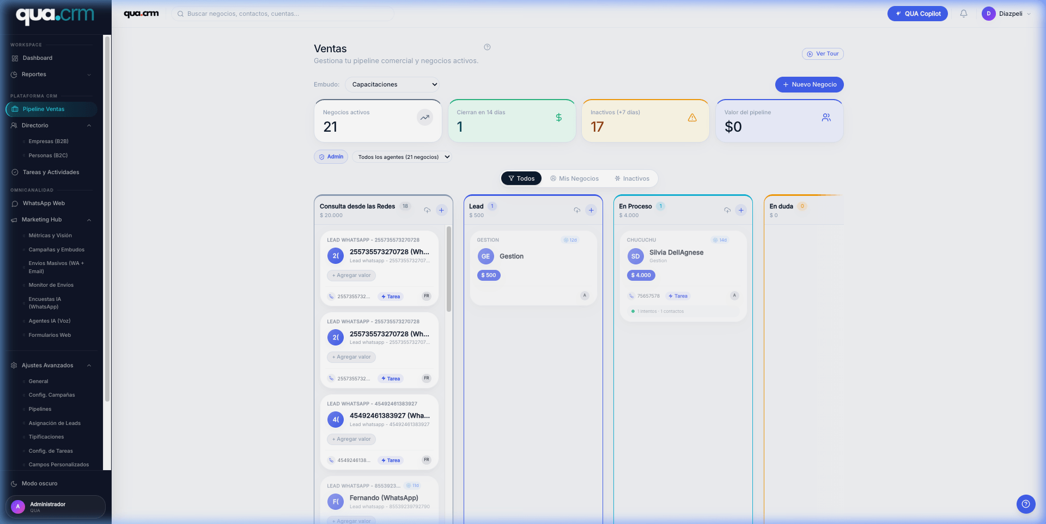Viewport: 1046px width, 524px height.
Task: Open WhatsApp Web from the sidebar
Action: pos(44,204)
